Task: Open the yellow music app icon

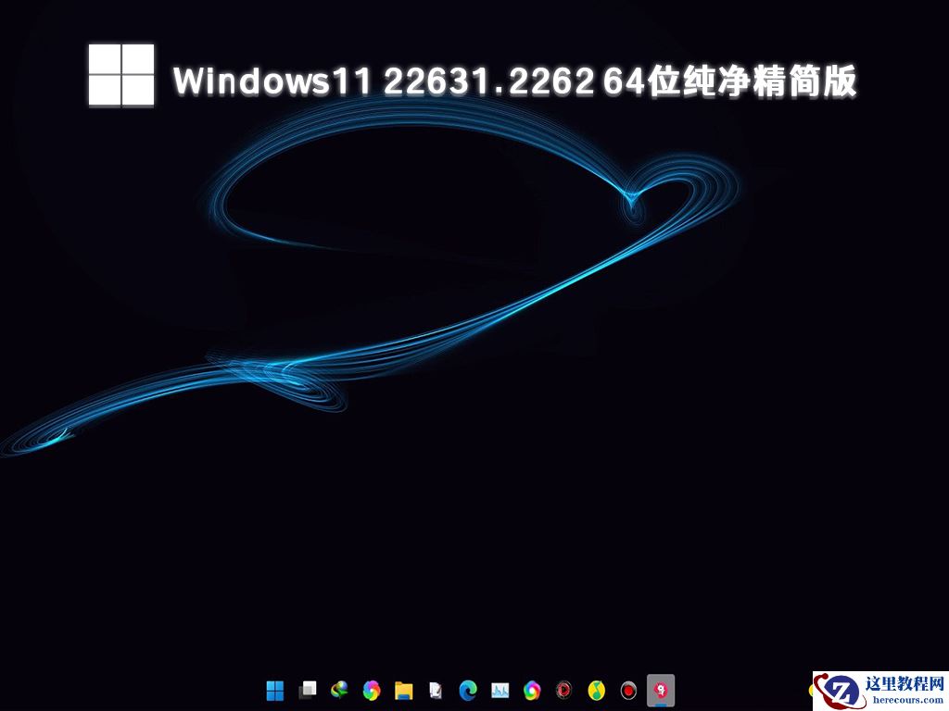Action: (x=597, y=689)
